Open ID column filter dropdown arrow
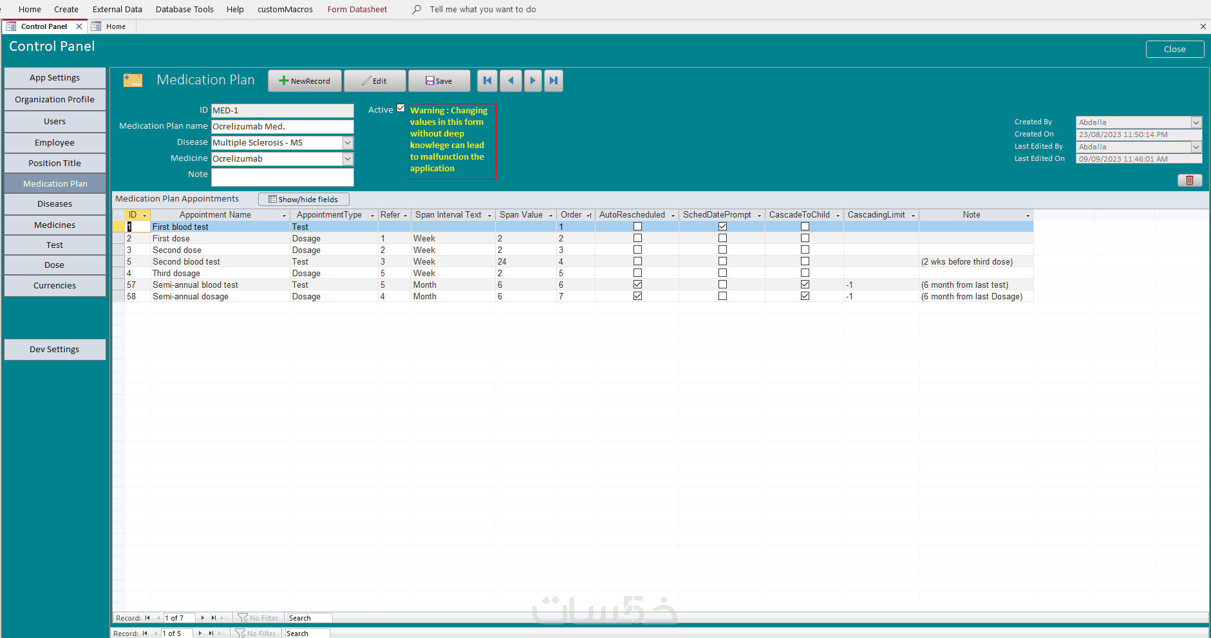The image size is (1211, 638). tap(145, 216)
